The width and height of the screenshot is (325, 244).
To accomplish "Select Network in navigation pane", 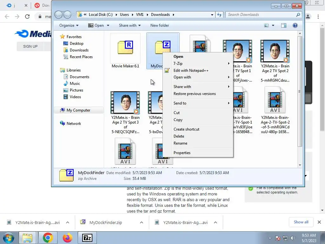I will click(74, 124).
